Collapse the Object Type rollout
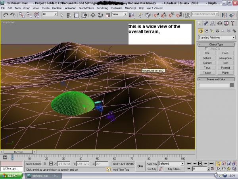 pos(216,45)
